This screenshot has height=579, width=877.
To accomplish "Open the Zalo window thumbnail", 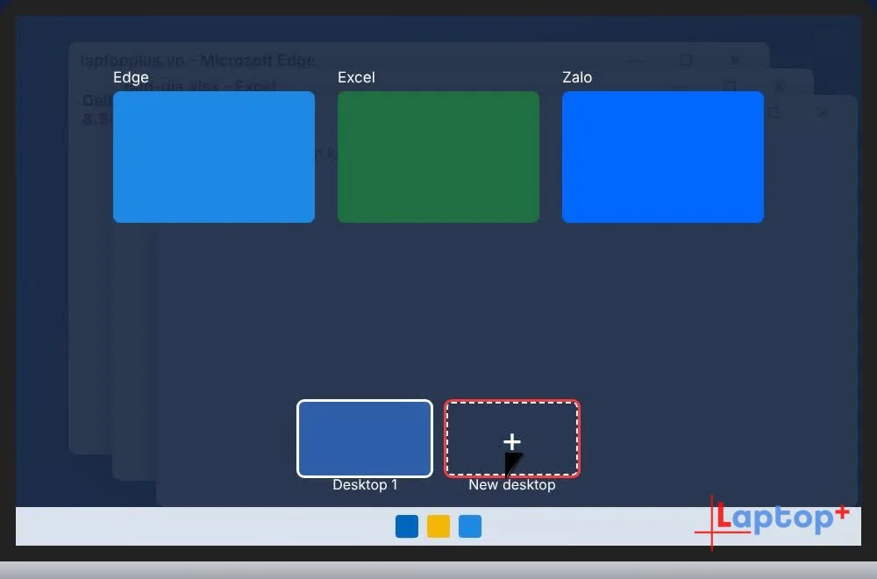I will (663, 157).
